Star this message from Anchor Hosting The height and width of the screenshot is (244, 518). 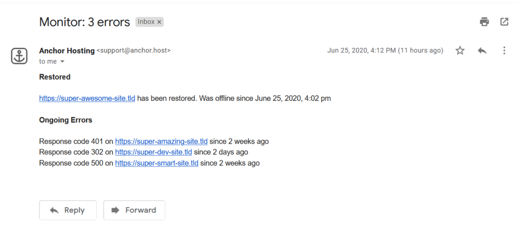click(x=460, y=50)
